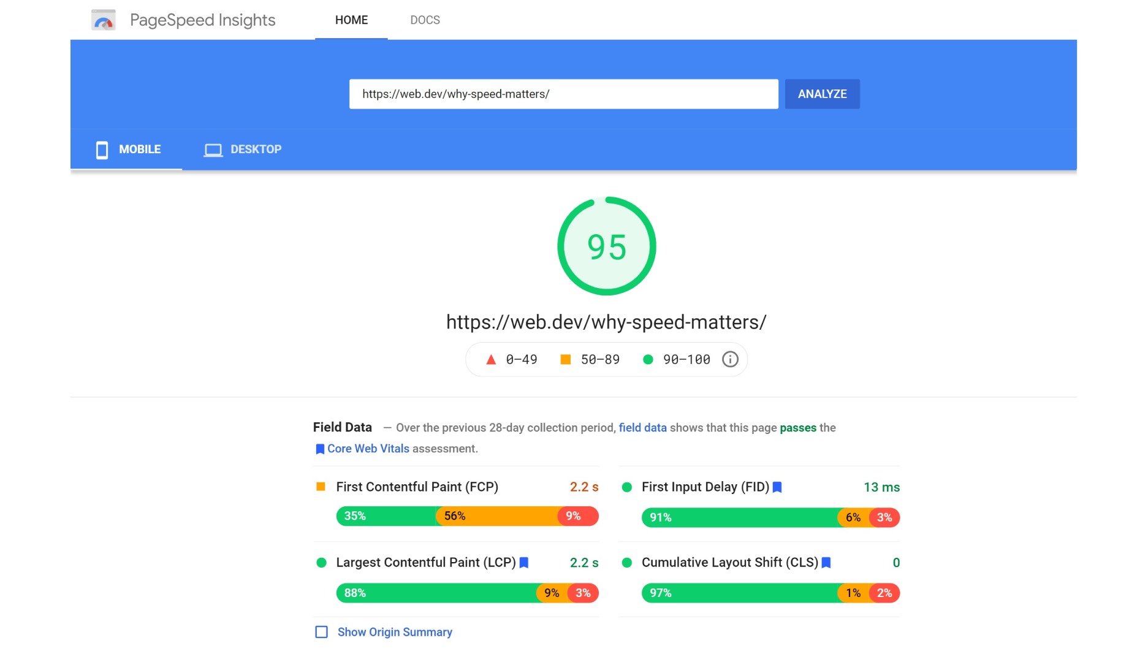Screen dimensions: 1148x662
Task: Open the Core Web Vitals link
Action: (368, 449)
